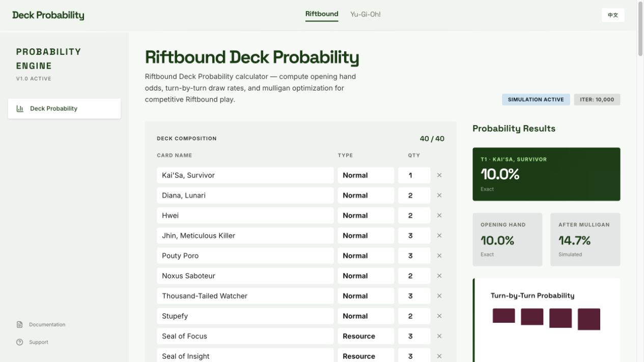Image resolution: width=644 pixels, height=362 pixels.
Task: Edit the Stupefy name field
Action: tap(245, 316)
